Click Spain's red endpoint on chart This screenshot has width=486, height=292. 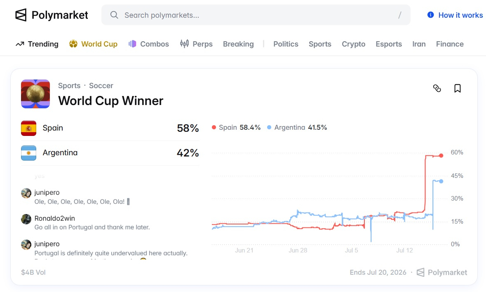[441, 155]
